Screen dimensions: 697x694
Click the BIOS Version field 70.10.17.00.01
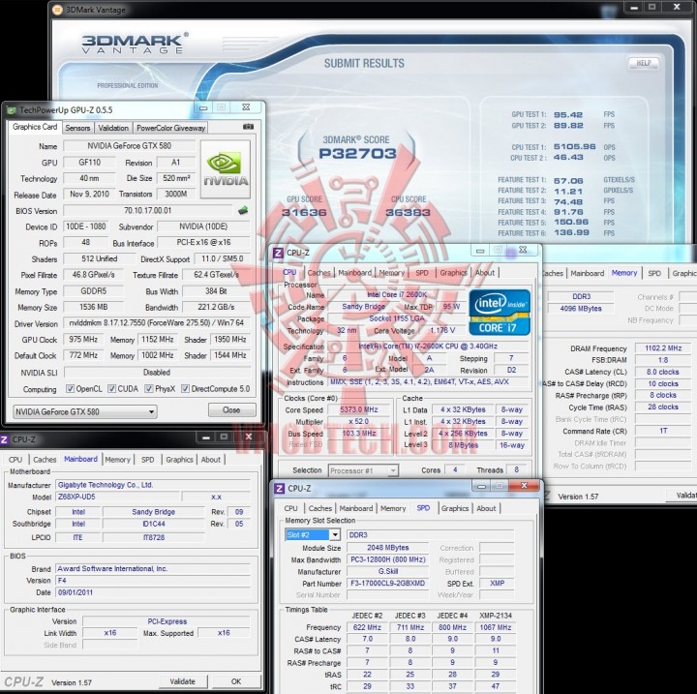point(147,210)
